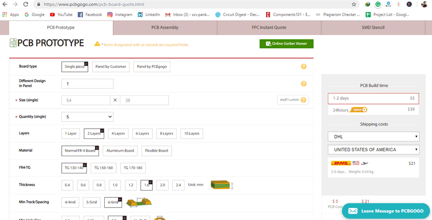Screen dimensions: 432x220
Task: Open the Grammarly extension icon
Action: [378, 5]
